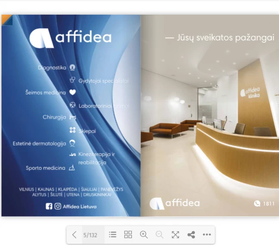Click the 'Jūsų sveikatos pažangai' slogan
Viewport: 279px width, 245px height.
[x=226, y=37]
